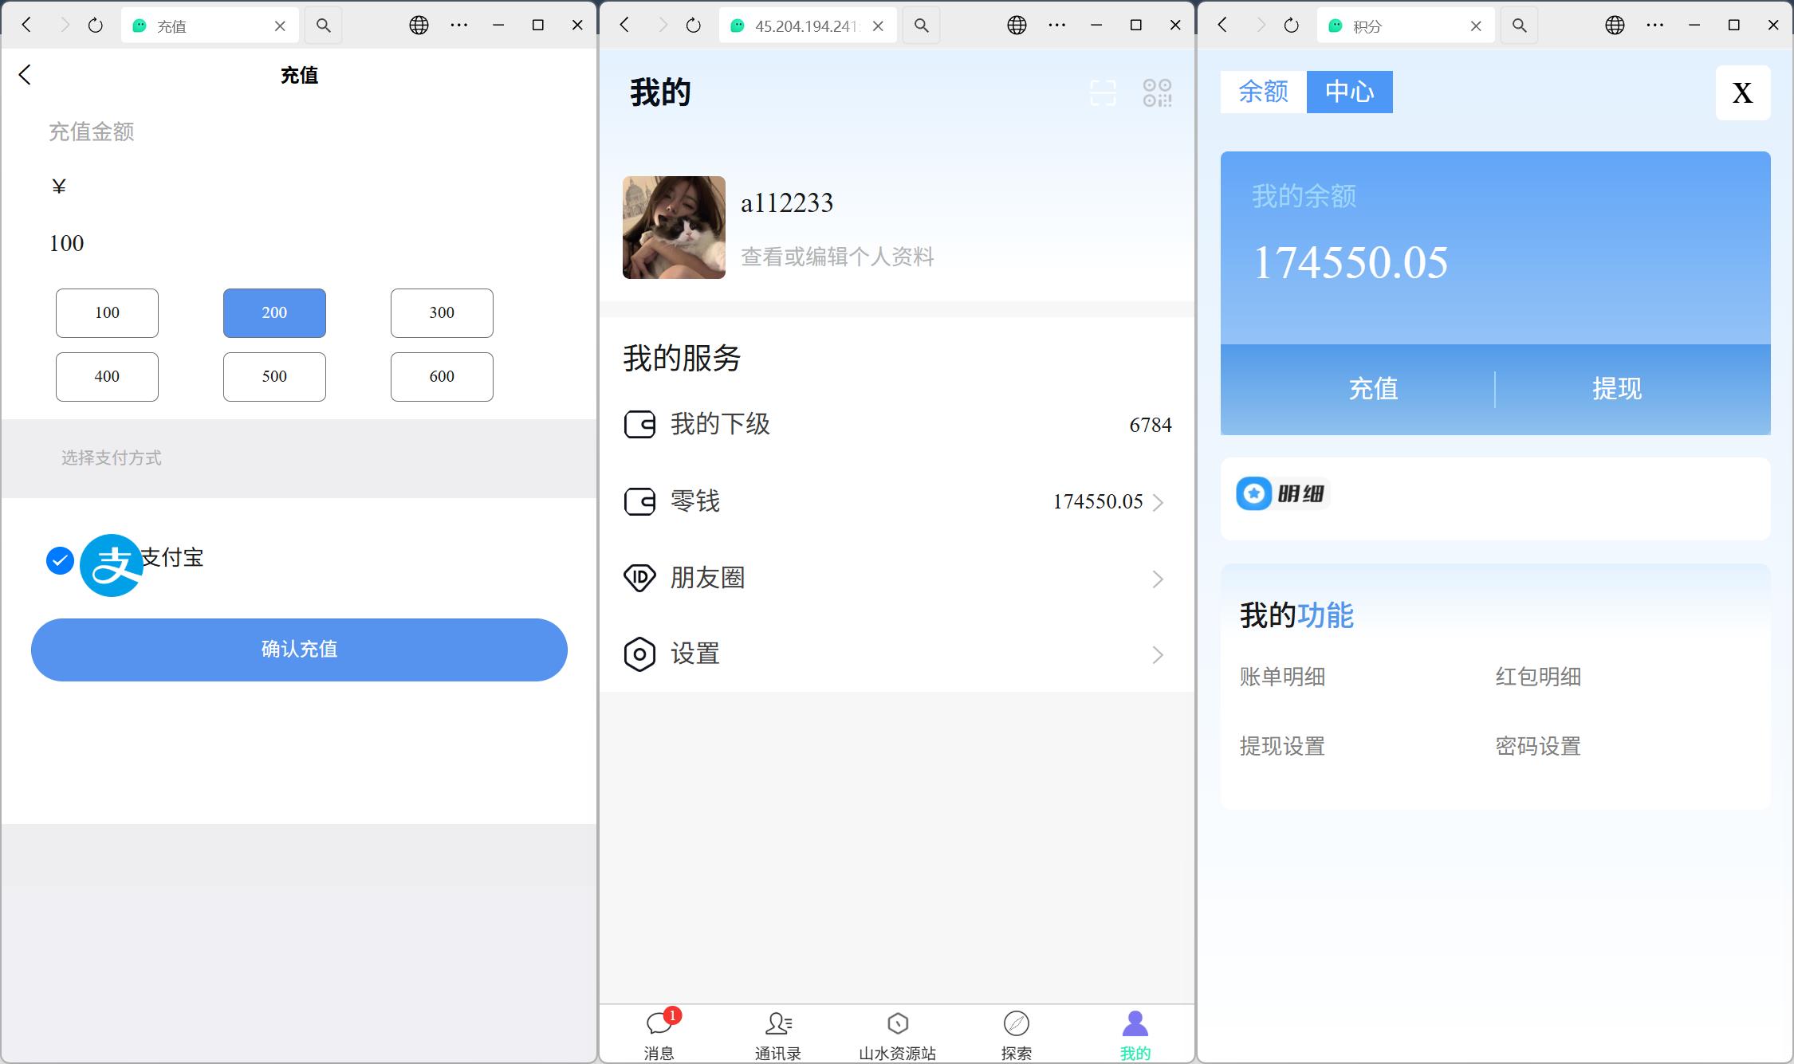Click the wallet icon beside 零钱
Screen dimensions: 1794x1064
[639, 501]
